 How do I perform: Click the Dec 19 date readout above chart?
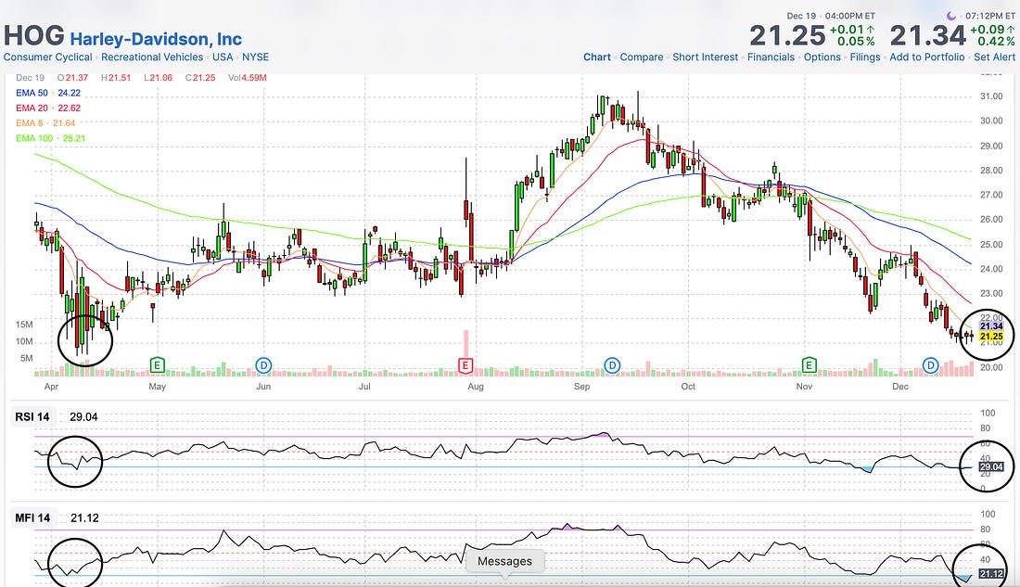point(30,78)
